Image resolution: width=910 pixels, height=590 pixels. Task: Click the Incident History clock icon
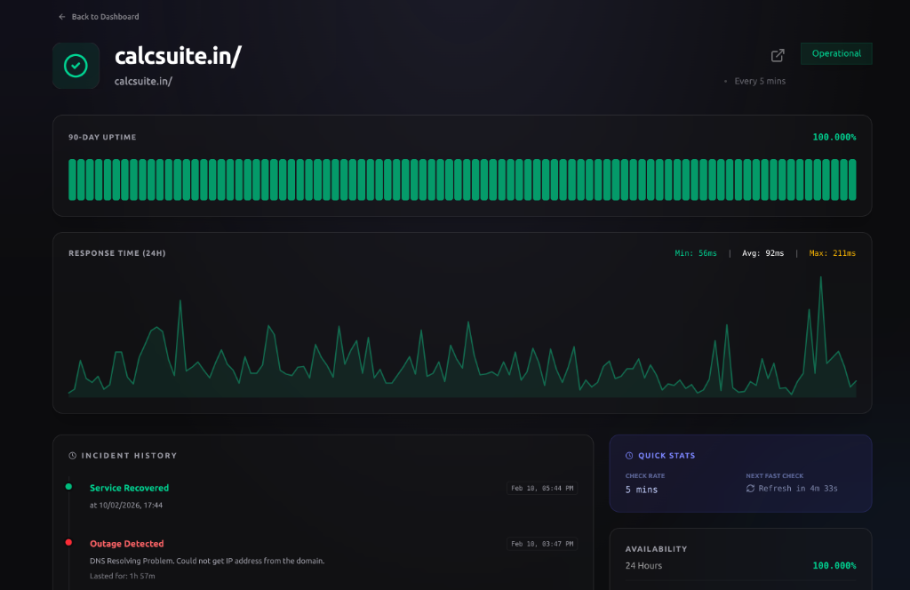pyautogui.click(x=73, y=456)
